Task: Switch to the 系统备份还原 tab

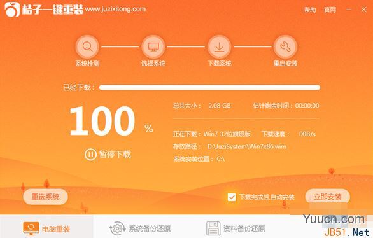Action: click(x=140, y=228)
